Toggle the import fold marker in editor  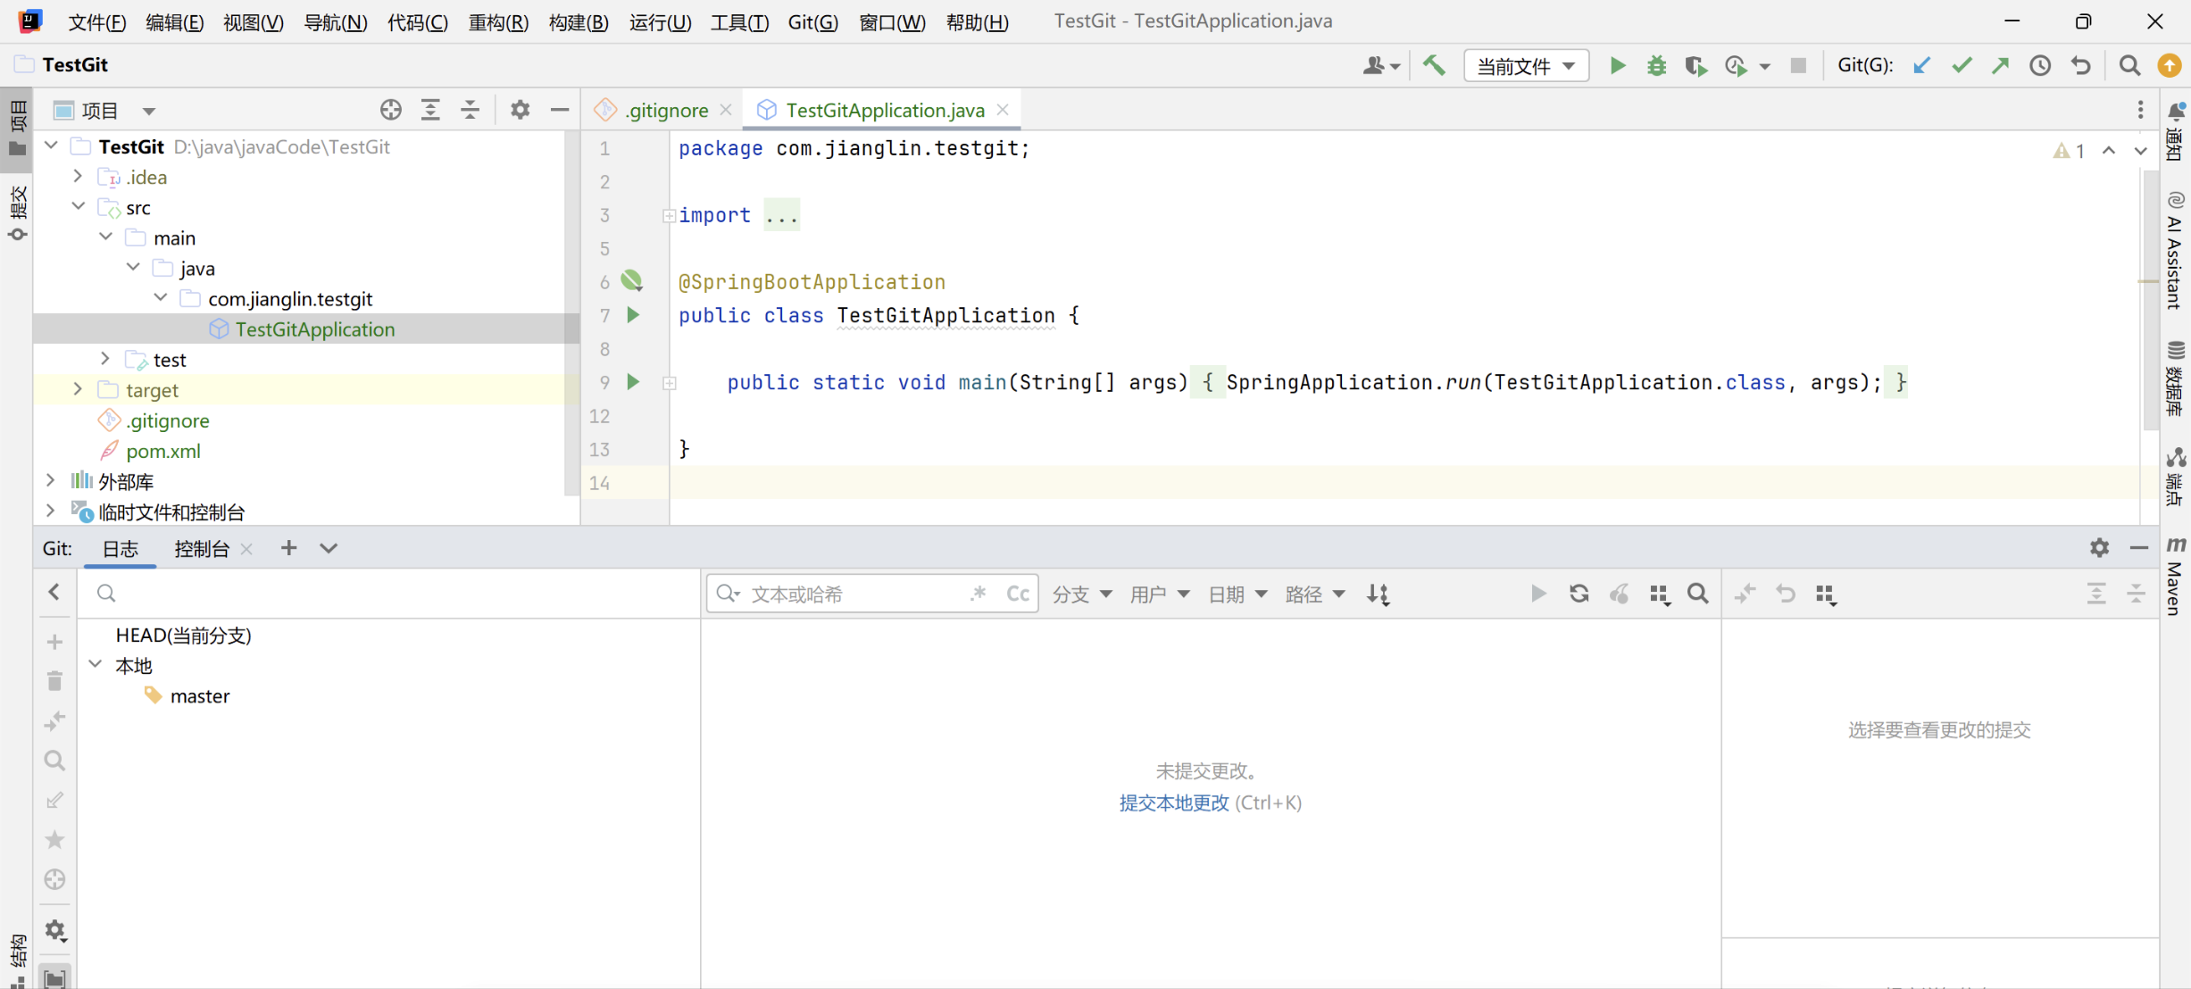(x=669, y=215)
